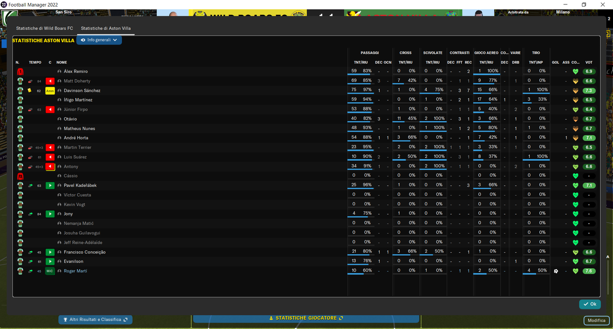Open player Josuha Guilavogui
Viewport: 613px width, 329px height.
point(82,233)
